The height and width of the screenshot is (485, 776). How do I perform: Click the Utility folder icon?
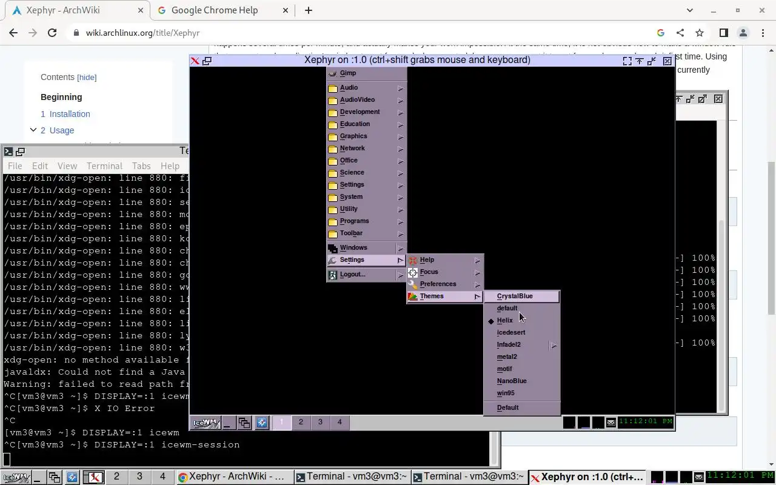coord(333,209)
